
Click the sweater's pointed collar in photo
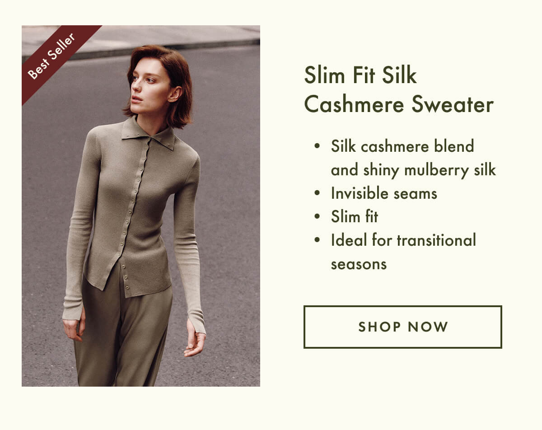point(147,132)
